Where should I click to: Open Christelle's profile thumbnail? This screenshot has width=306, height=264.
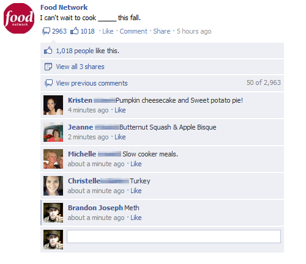(x=53, y=186)
